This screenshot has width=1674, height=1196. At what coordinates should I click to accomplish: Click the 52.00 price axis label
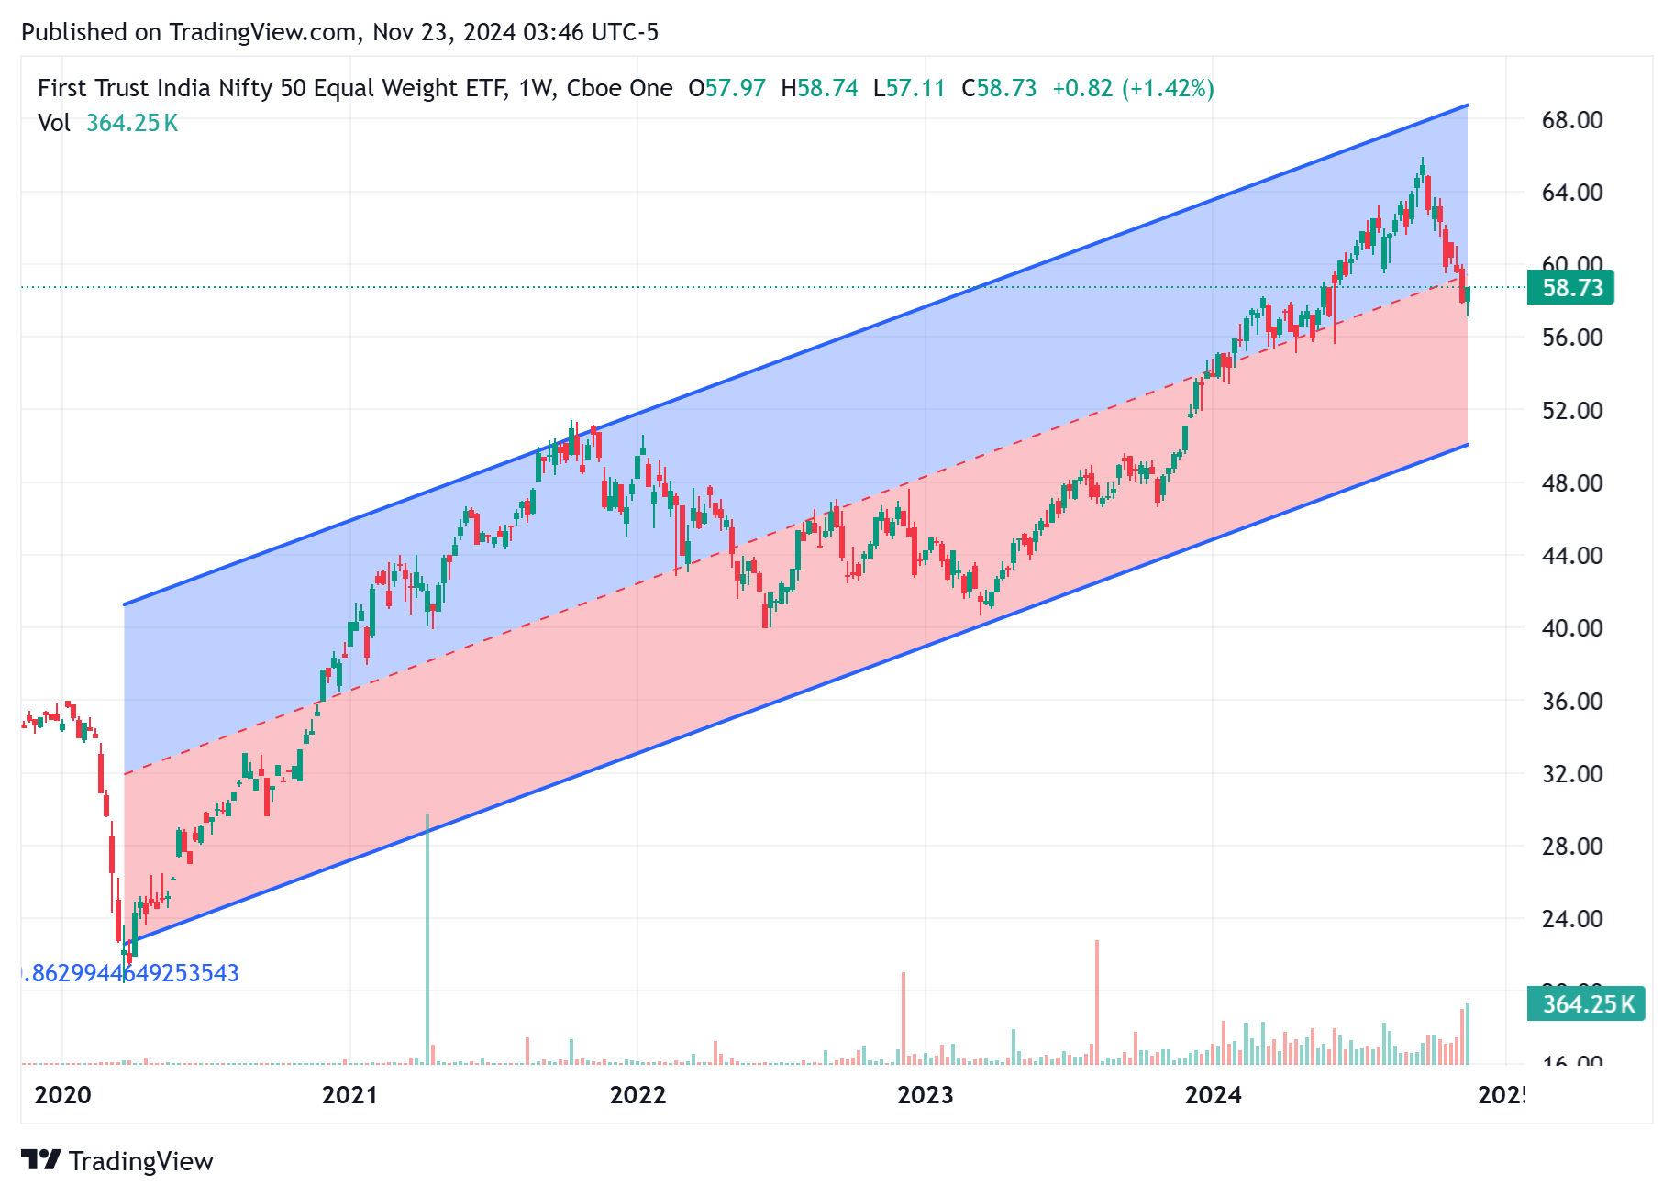click(1572, 410)
